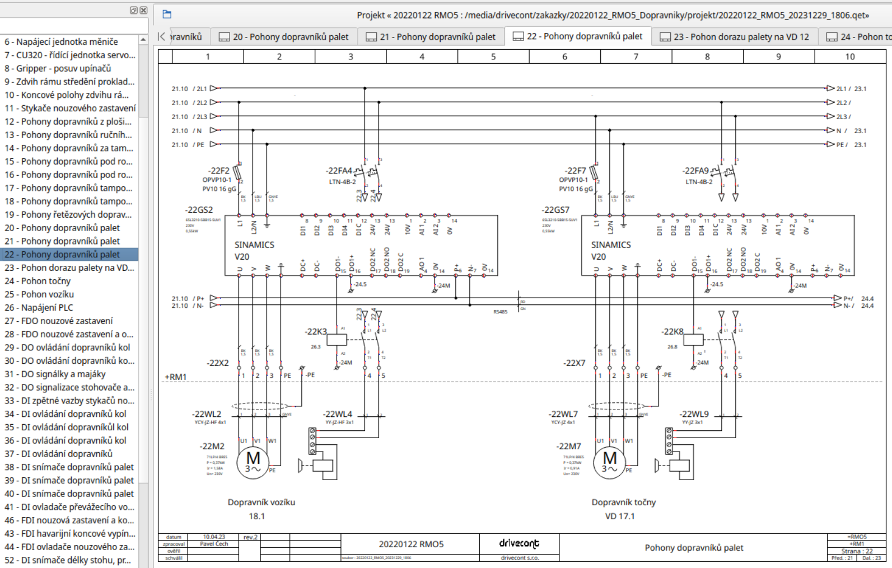892x568 pixels.
Task: Click the project window icon in the title bar
Action: (167, 15)
